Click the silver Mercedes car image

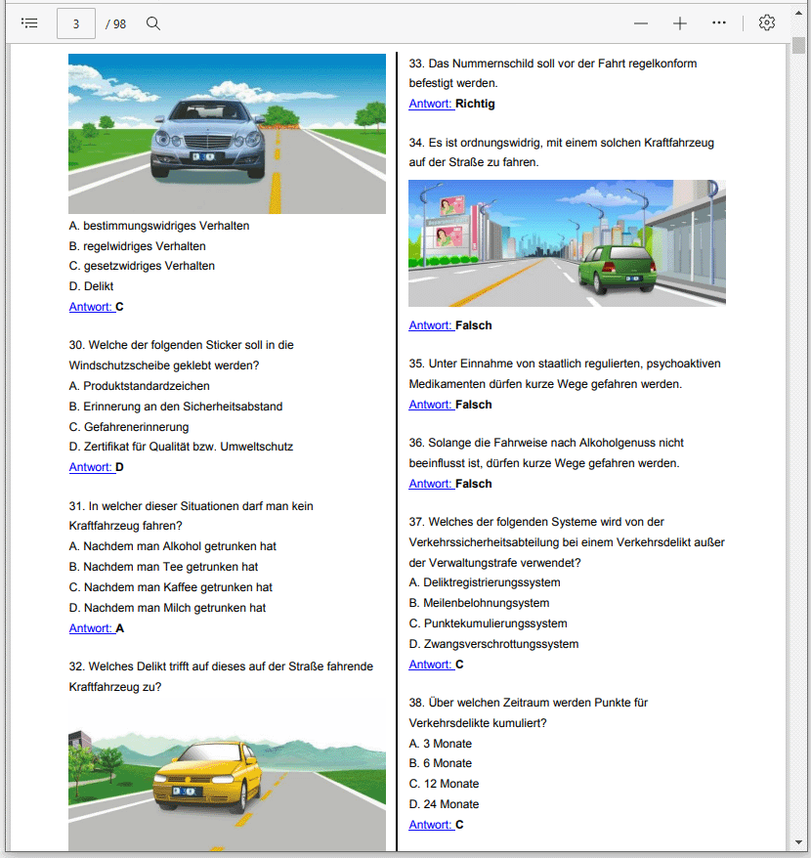227,134
